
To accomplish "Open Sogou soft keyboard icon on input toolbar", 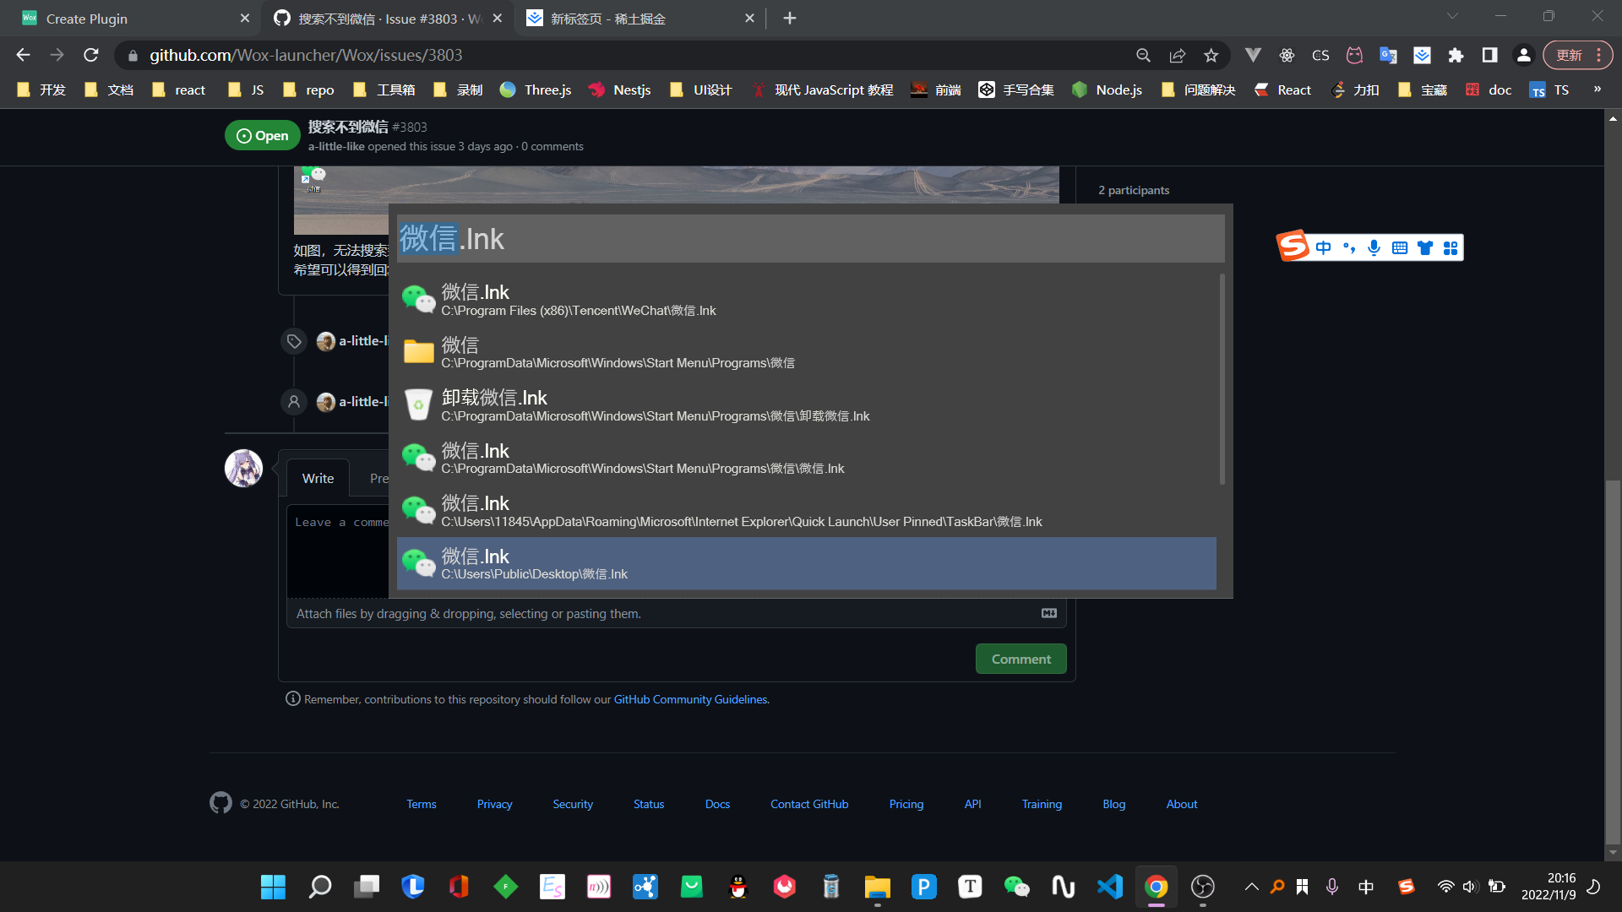I will pos(1399,247).
